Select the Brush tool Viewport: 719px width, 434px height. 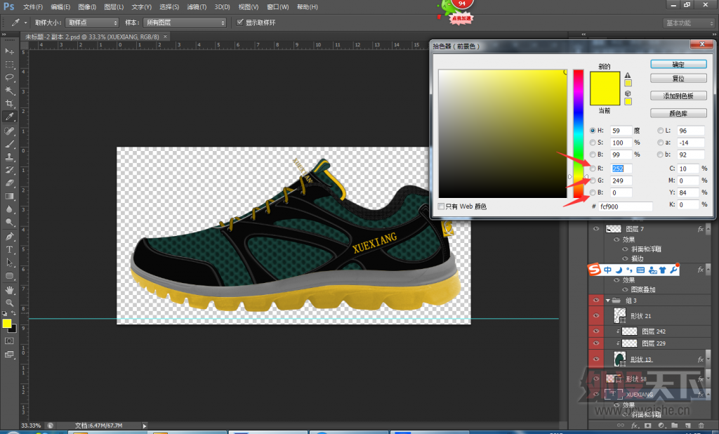[9, 144]
